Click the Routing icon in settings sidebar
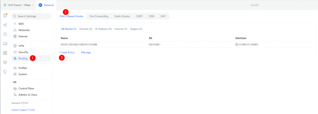 point(15,58)
